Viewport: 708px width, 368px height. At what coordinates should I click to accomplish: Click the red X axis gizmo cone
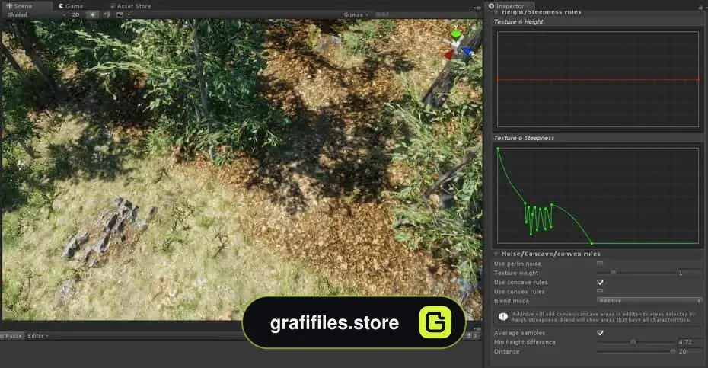click(x=448, y=55)
